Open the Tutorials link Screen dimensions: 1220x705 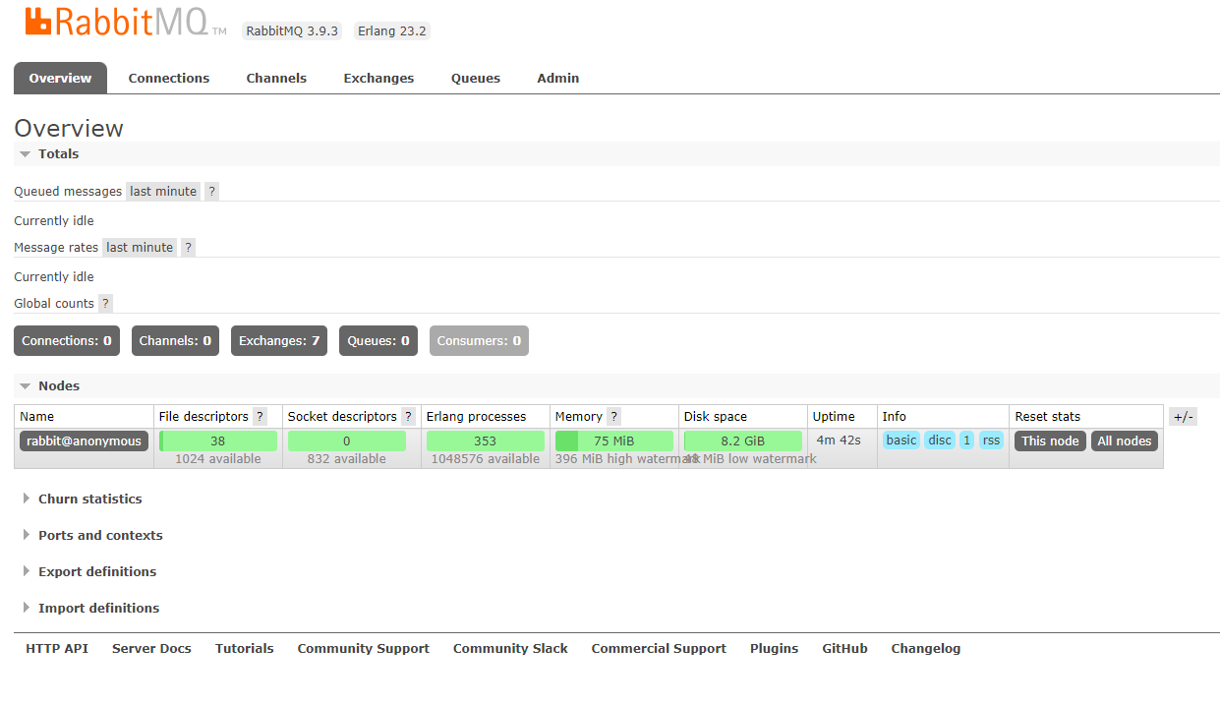click(x=245, y=649)
